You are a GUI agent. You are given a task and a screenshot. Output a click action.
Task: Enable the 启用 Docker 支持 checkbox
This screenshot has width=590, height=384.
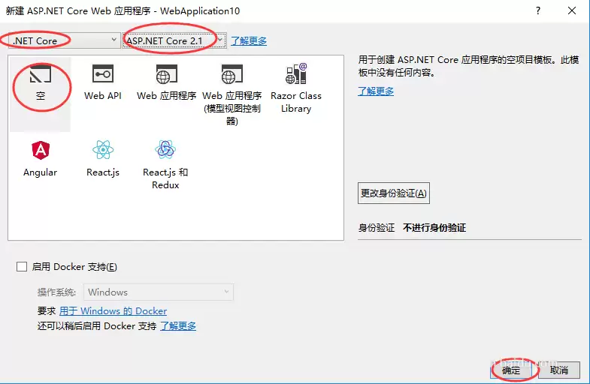(x=22, y=267)
